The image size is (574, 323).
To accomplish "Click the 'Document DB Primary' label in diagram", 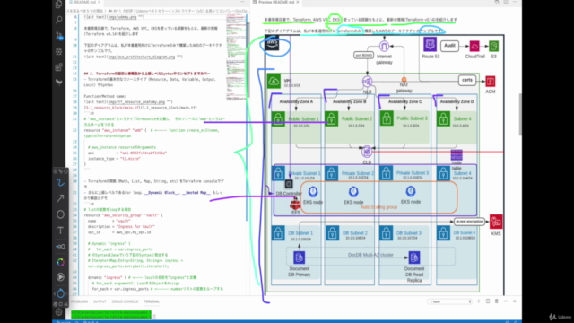I will click(299, 272).
